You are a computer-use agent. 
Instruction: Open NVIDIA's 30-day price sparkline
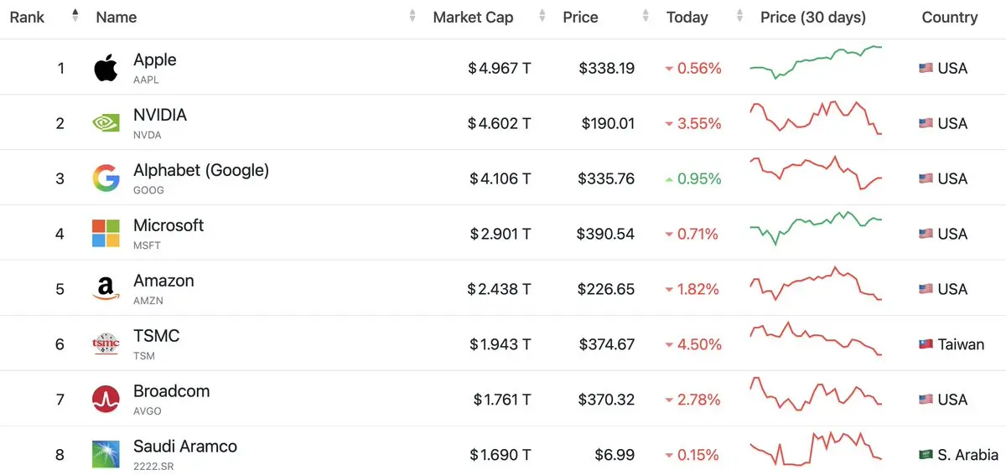[x=816, y=118]
